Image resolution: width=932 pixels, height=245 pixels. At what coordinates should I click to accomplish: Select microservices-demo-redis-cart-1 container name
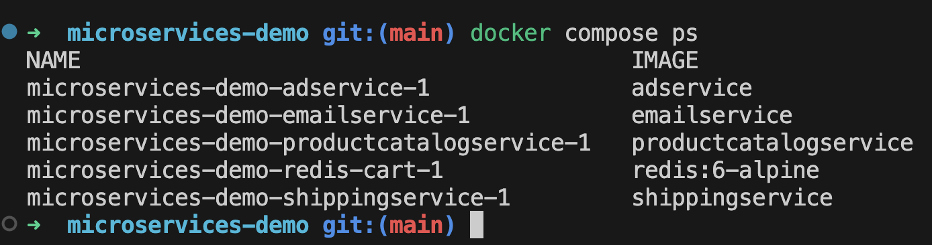(234, 171)
